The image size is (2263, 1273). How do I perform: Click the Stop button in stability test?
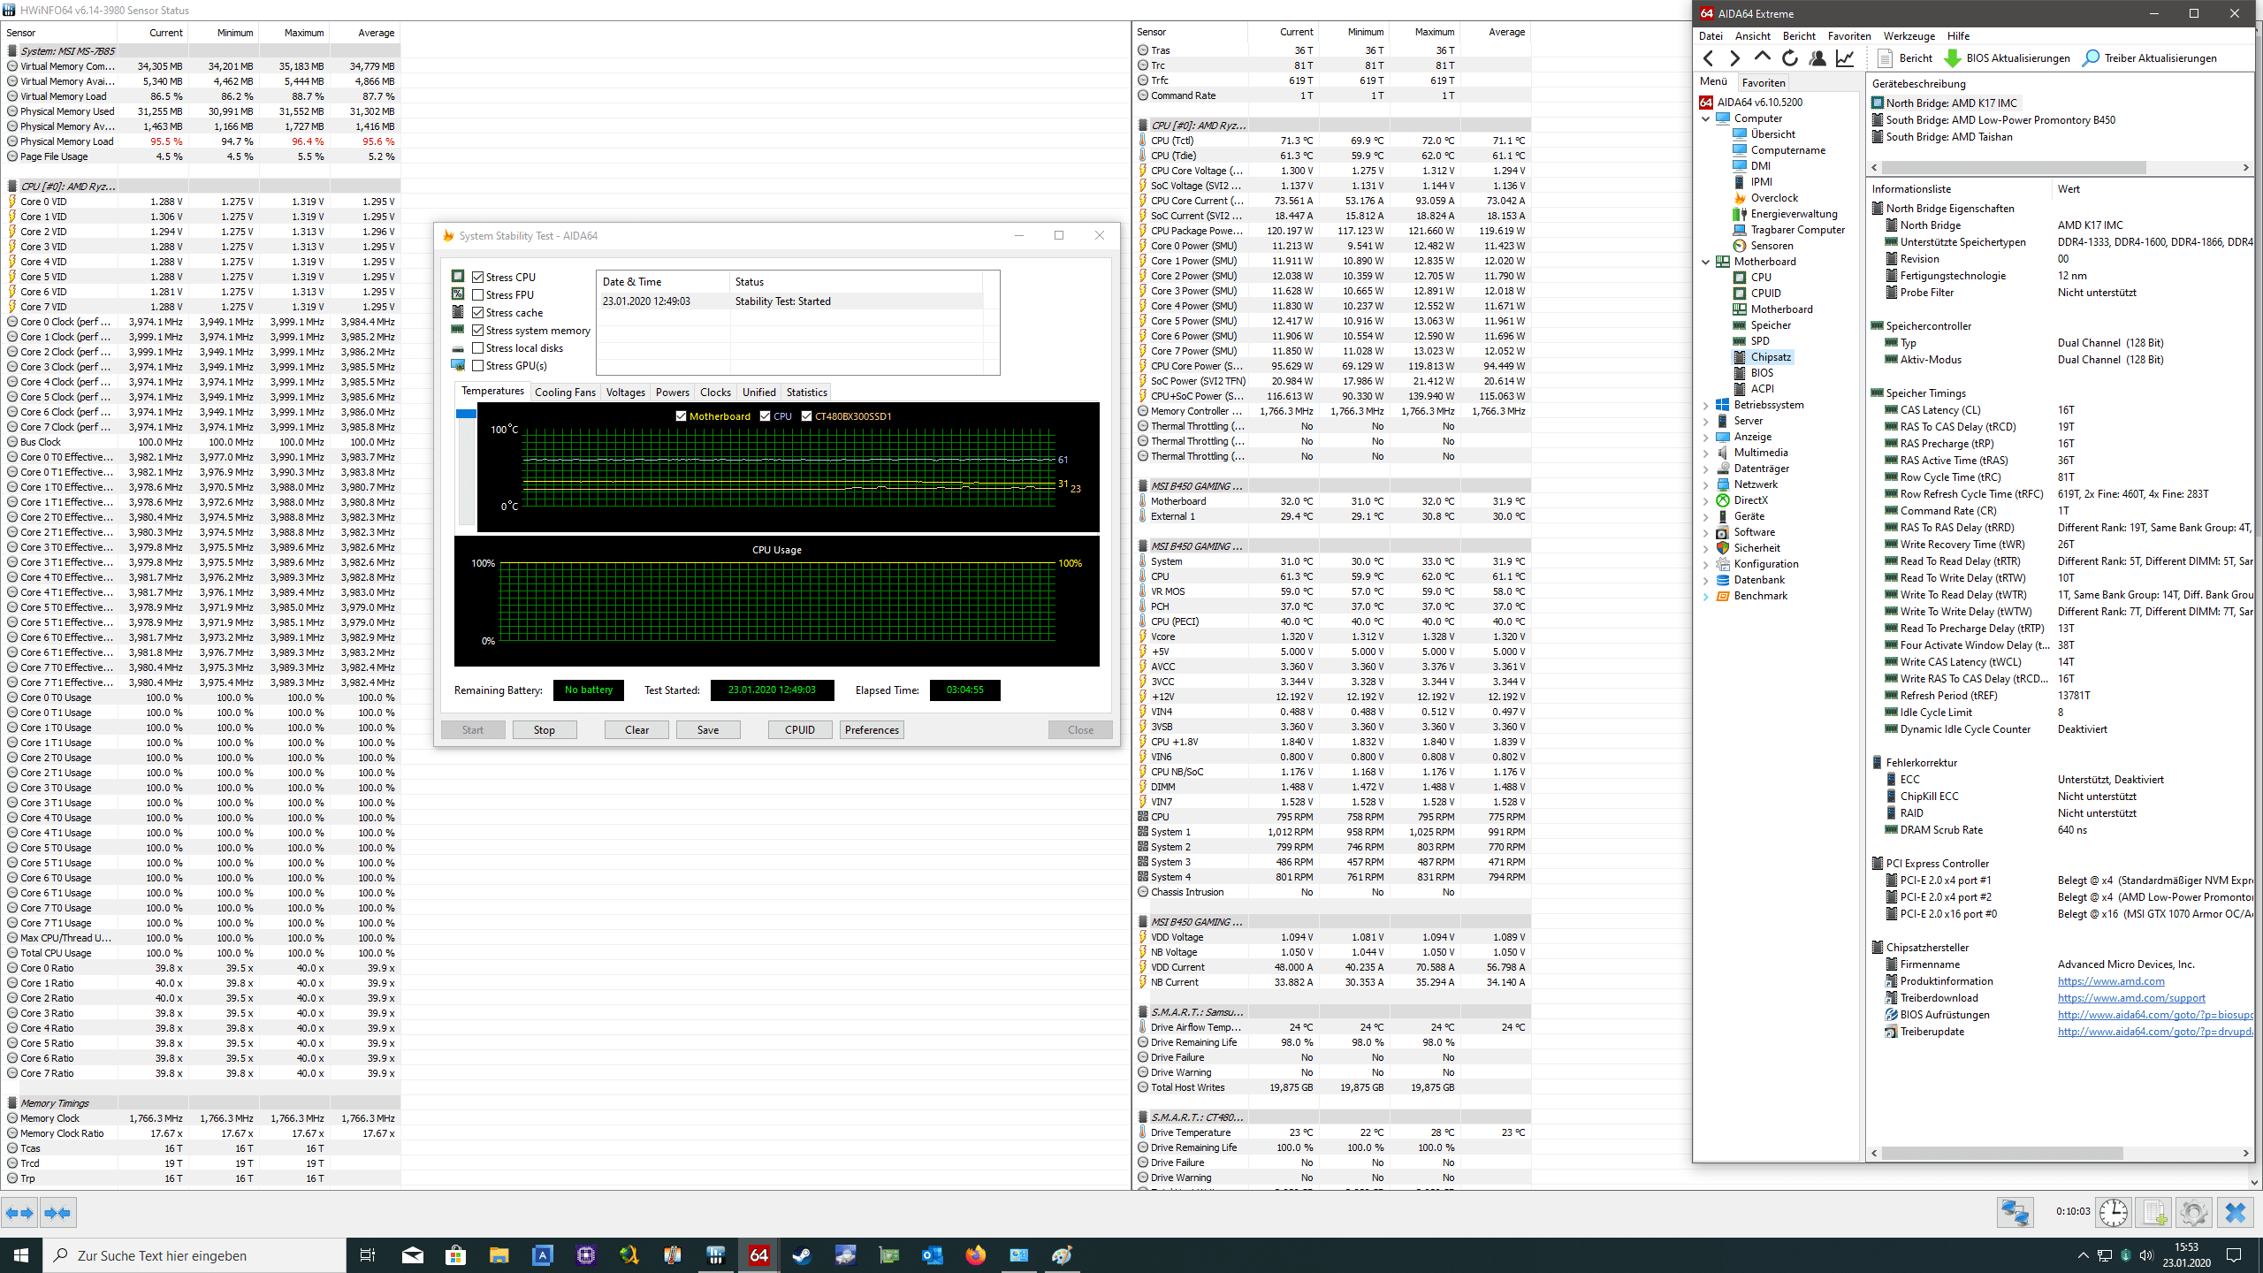[545, 730]
